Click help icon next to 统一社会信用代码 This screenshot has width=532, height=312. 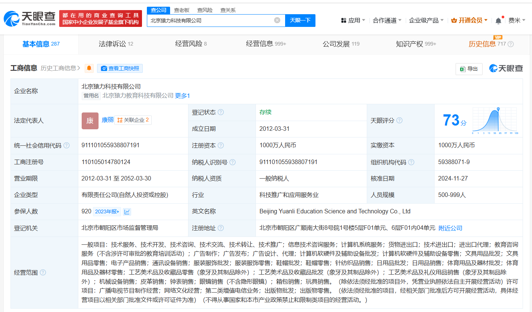click(x=66, y=145)
